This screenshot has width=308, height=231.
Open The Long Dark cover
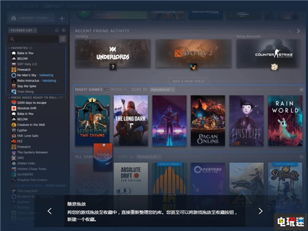pyautogui.click(x=131, y=120)
